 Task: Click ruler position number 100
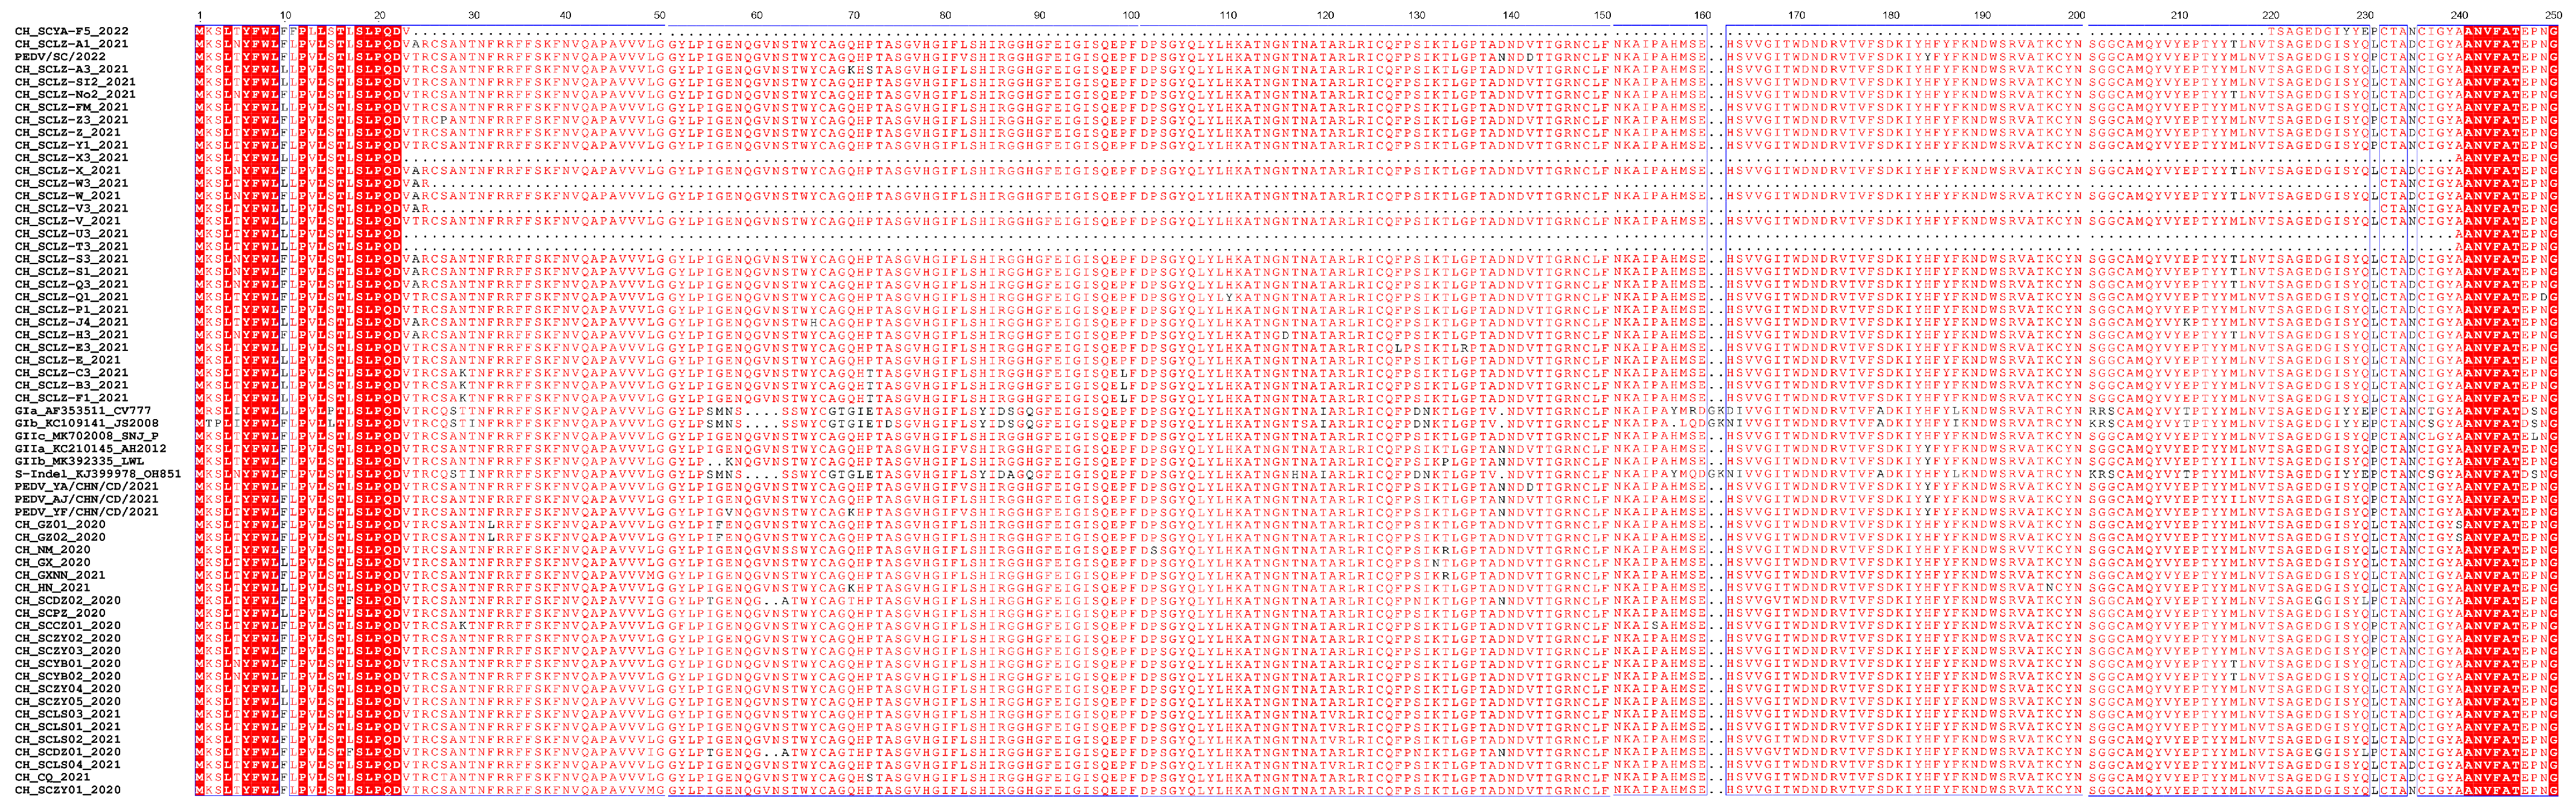[1131, 15]
